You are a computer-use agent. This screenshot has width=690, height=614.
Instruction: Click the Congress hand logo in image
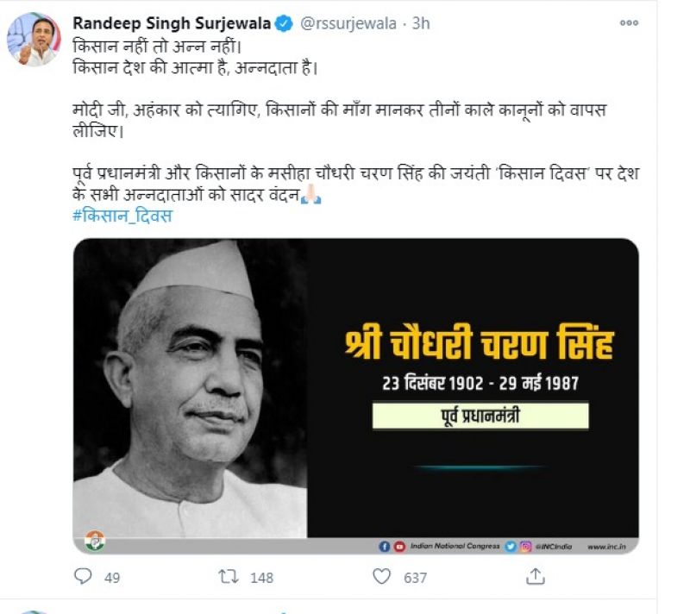click(x=95, y=541)
